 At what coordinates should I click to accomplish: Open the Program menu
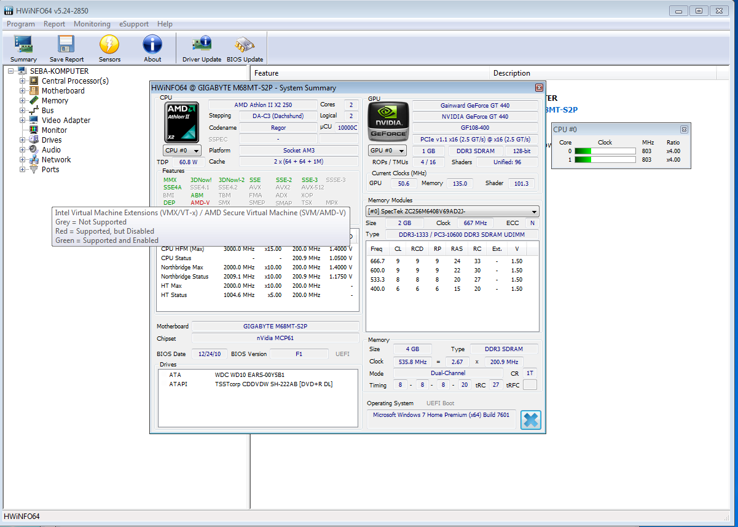21,24
